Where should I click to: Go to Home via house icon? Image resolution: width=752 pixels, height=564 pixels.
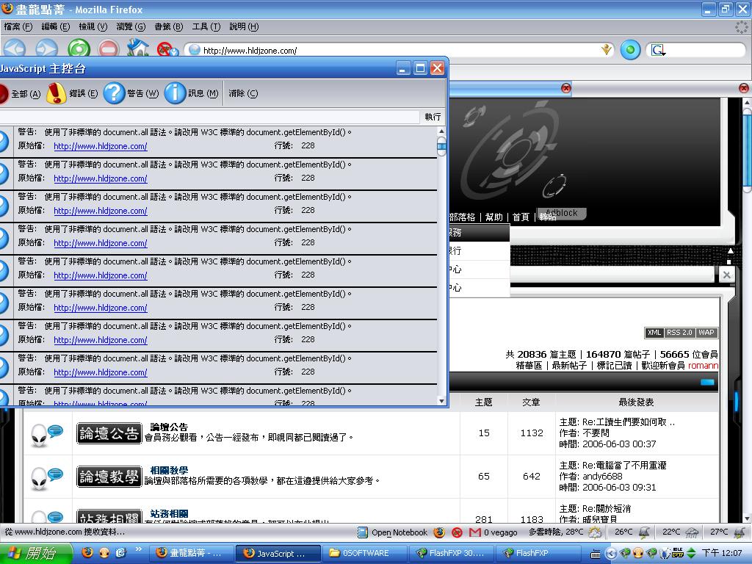click(x=137, y=49)
